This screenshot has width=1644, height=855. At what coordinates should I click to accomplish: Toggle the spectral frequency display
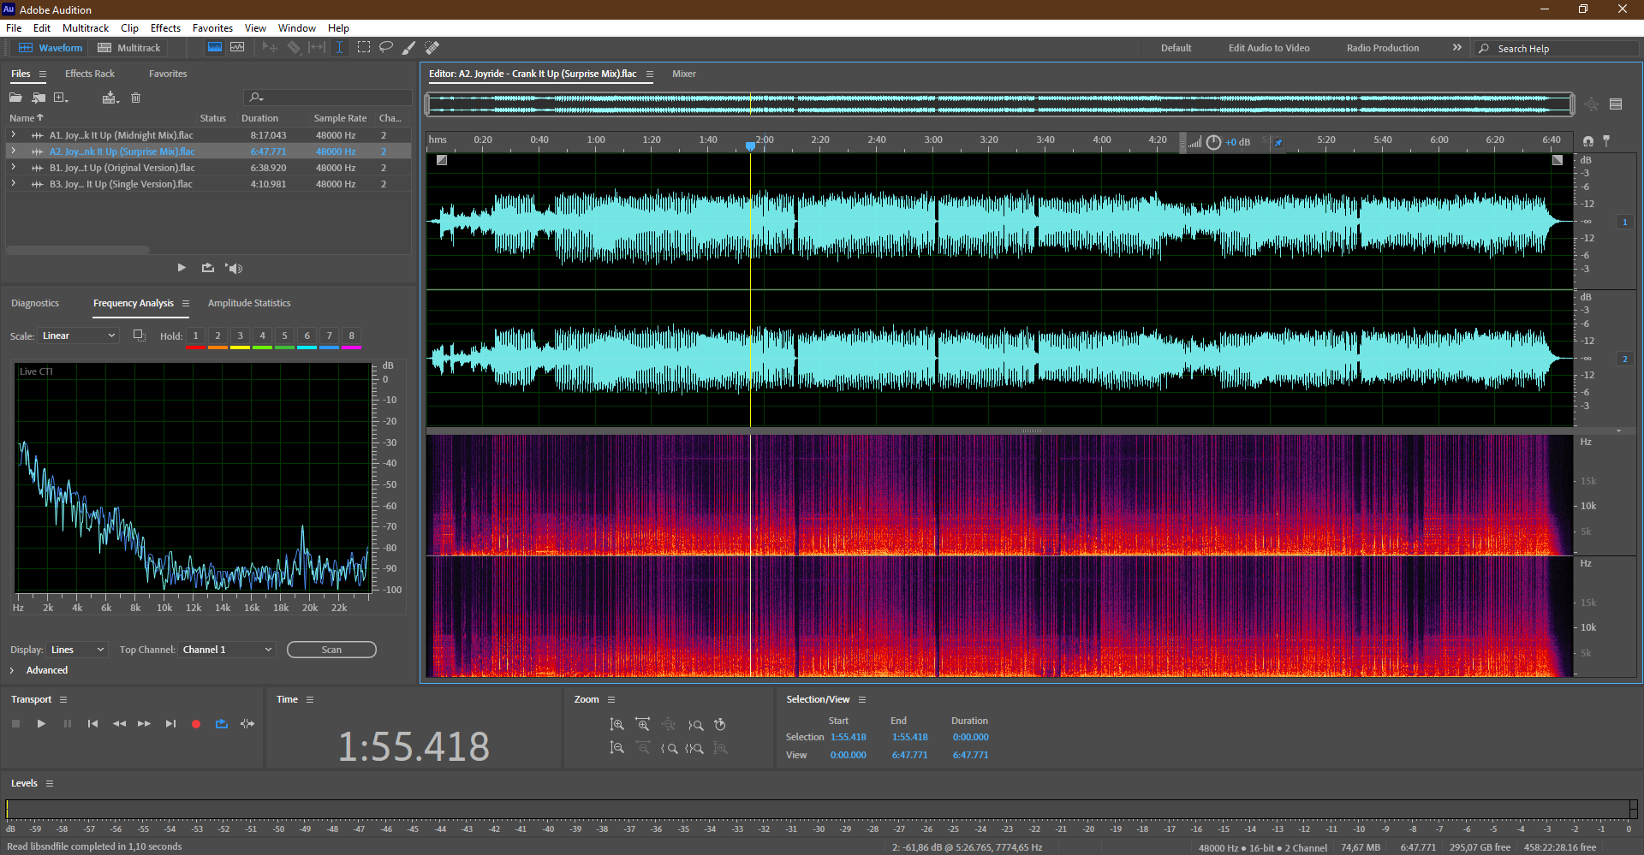pos(215,48)
